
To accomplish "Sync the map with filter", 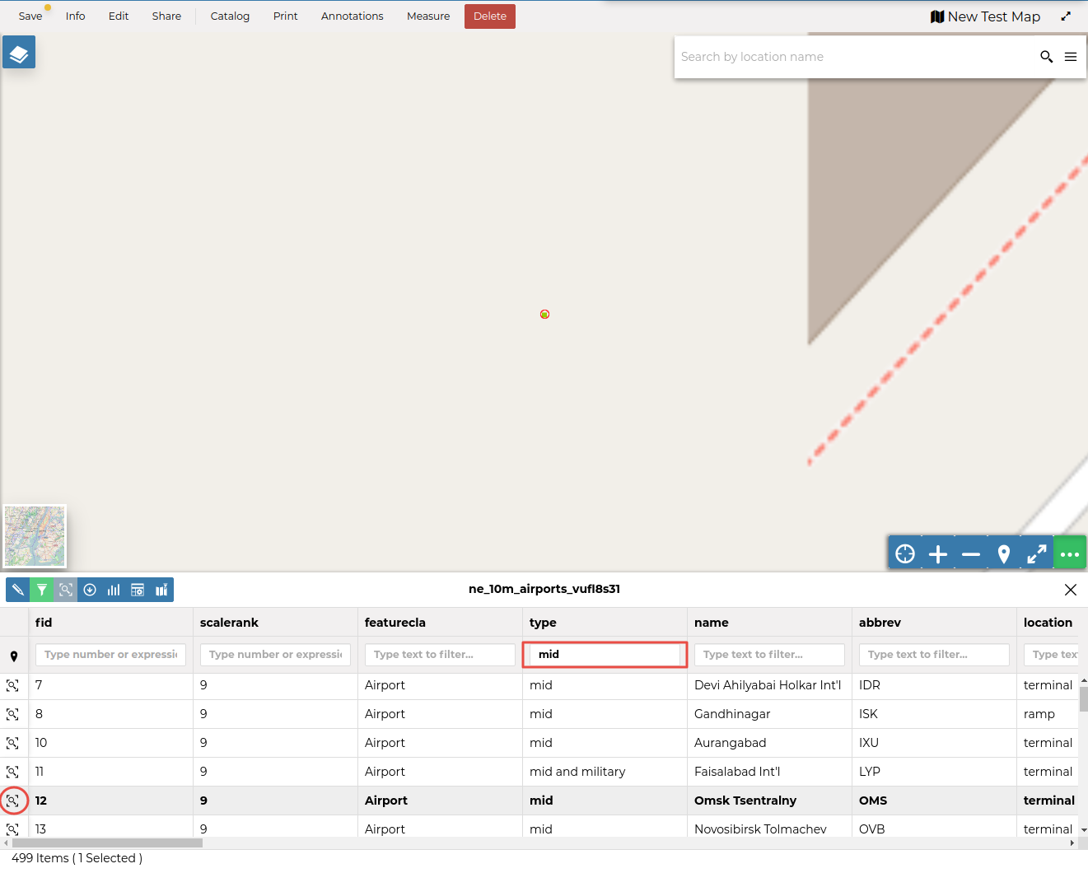I will tap(161, 590).
